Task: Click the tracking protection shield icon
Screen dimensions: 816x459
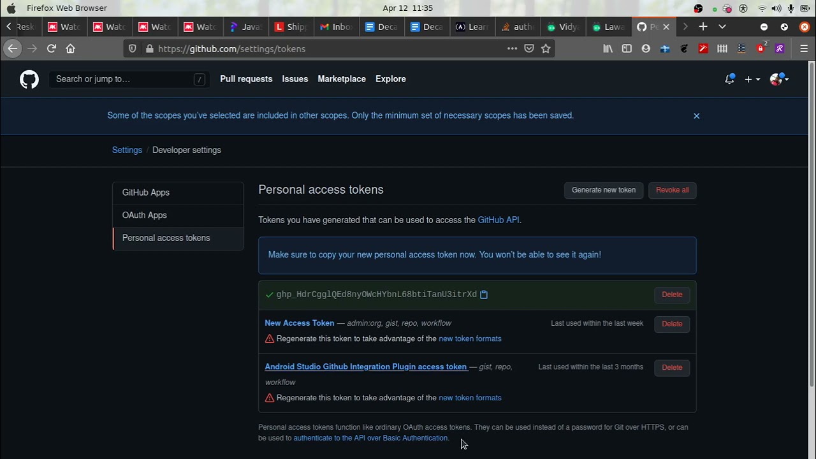Action: point(133,48)
